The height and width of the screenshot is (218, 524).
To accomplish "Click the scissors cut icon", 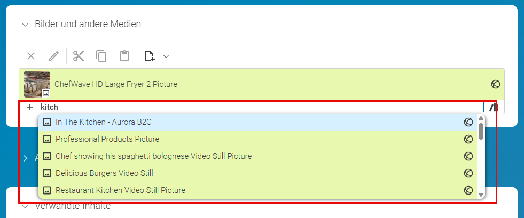I will [x=79, y=56].
